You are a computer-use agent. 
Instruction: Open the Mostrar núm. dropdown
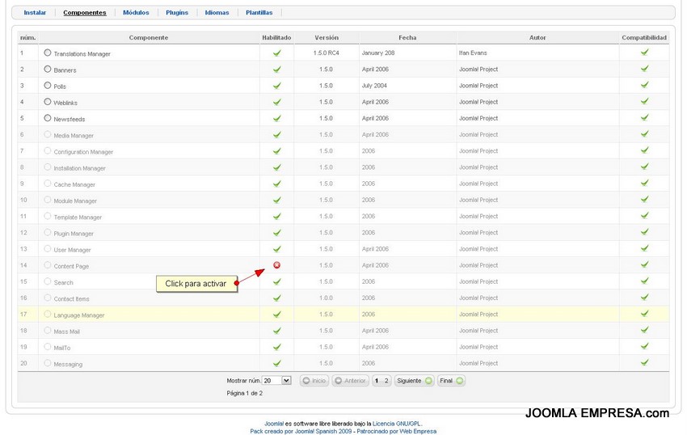(276, 380)
